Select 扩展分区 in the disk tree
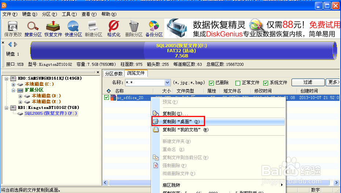Image resolution: width=341 pixels, height=193 pixels. tap(34, 90)
